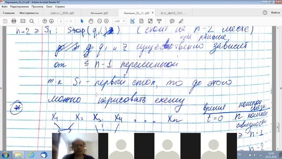Add a comment speech bubble icon
Viewport: 282px width, 159px height.
pos(172,21)
